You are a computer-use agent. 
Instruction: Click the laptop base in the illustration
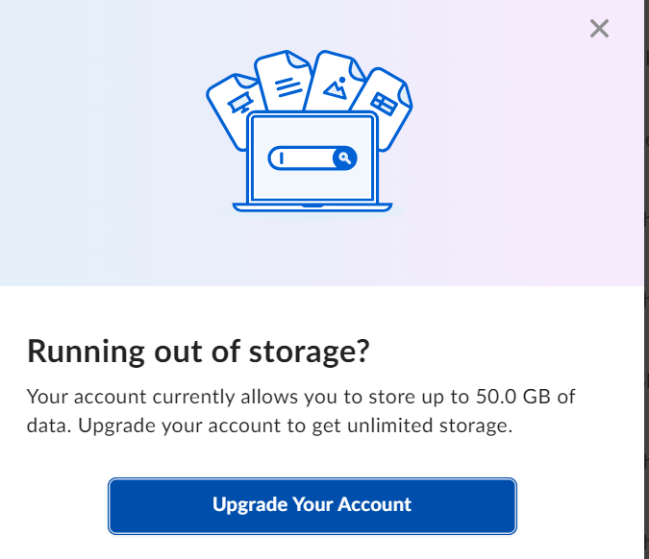(312, 207)
